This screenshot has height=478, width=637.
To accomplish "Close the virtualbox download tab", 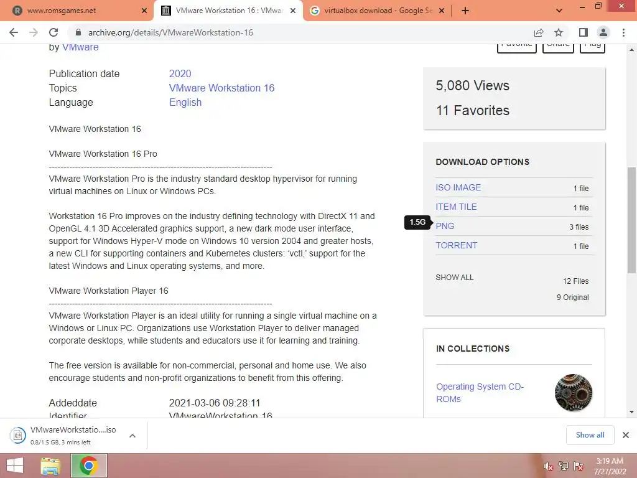I will tap(442, 11).
